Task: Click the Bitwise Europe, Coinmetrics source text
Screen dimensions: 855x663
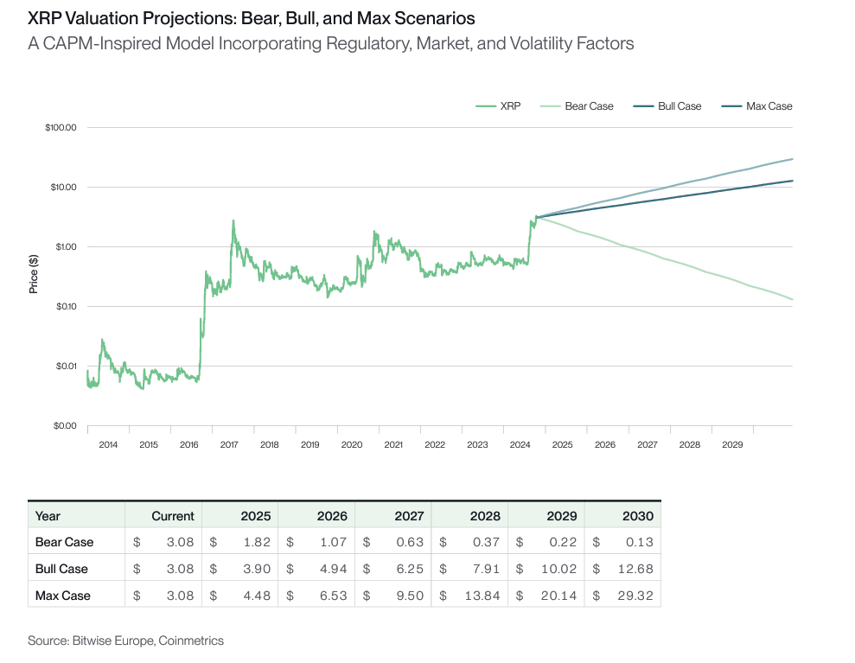Action: click(125, 641)
